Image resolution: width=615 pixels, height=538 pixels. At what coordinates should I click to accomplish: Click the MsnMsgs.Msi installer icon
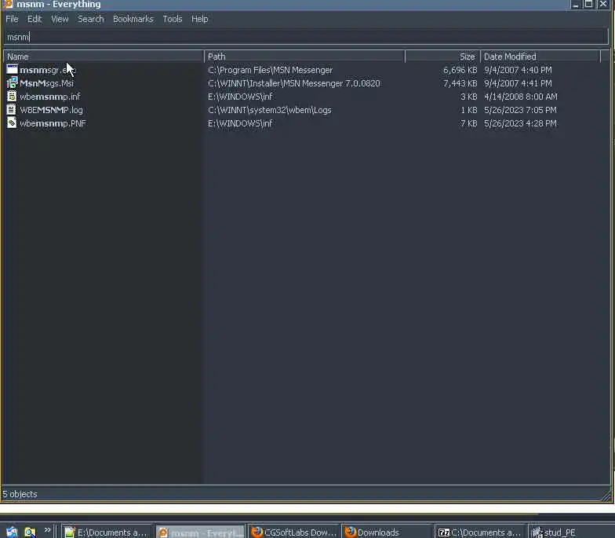click(x=13, y=83)
